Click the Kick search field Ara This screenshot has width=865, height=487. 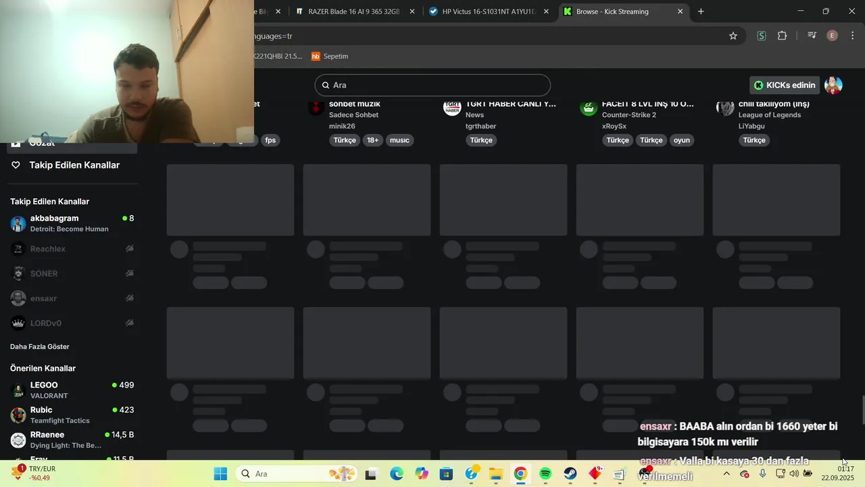click(432, 85)
